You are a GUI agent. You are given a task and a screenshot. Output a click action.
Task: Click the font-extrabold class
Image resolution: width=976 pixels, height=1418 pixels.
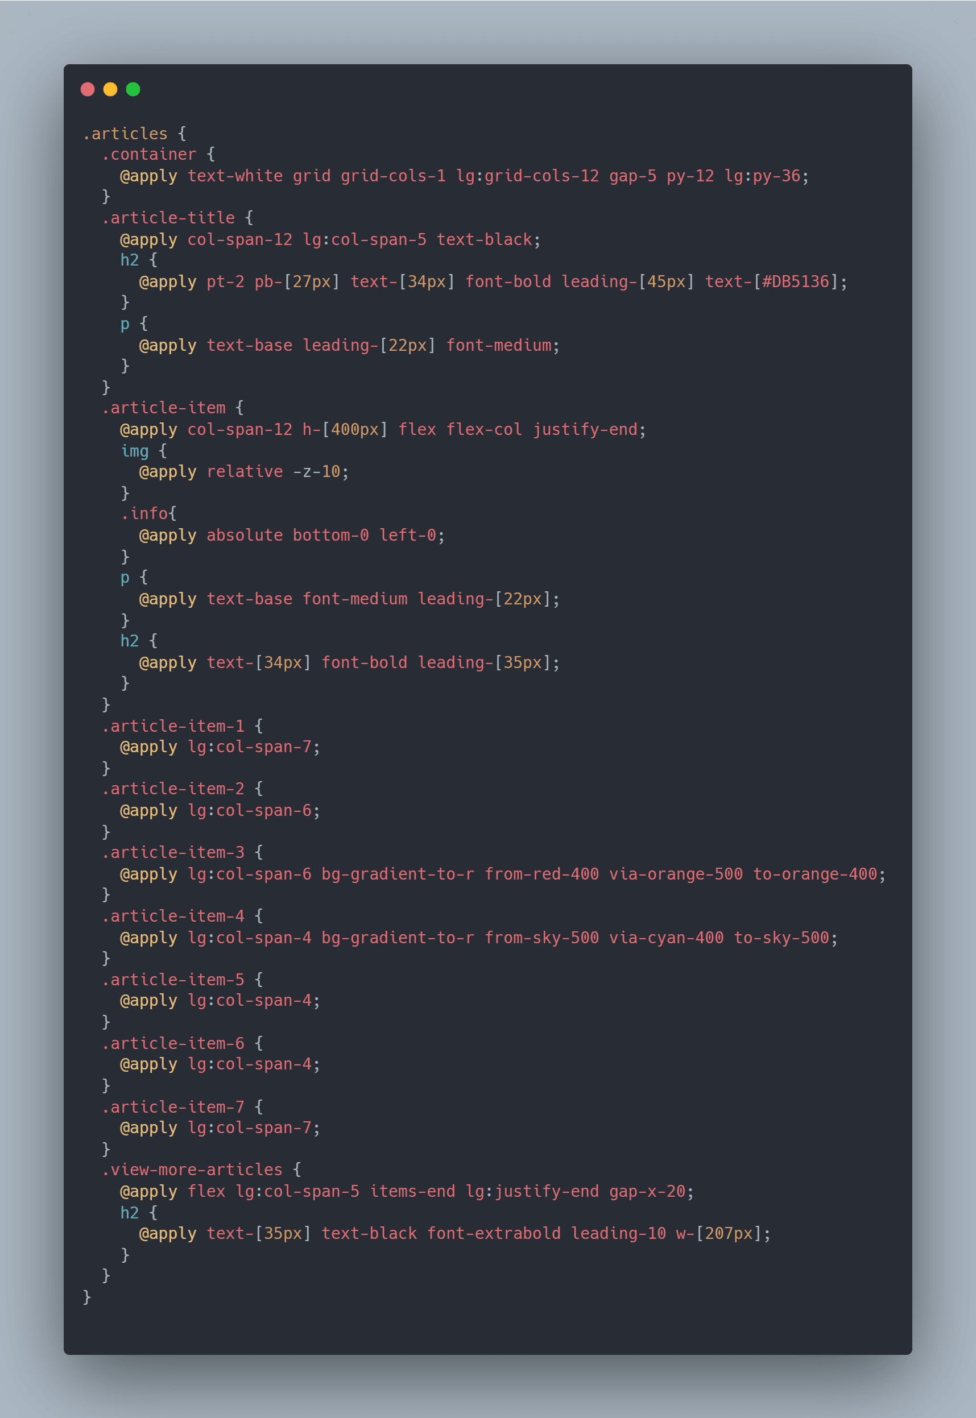click(494, 1233)
